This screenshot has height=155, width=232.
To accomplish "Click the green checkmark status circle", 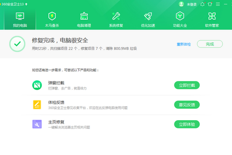I will 17,44.
